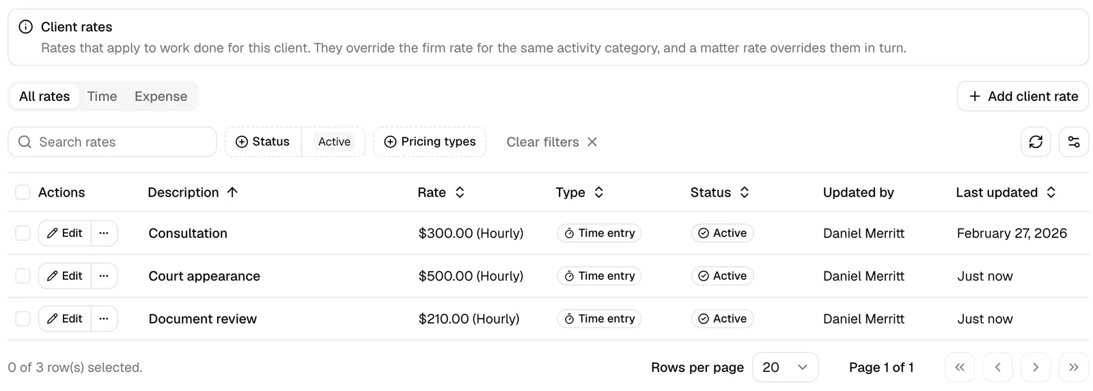This screenshot has height=391, width=1093.
Task: Tick the Document review row checkbox
Action: pos(23,319)
